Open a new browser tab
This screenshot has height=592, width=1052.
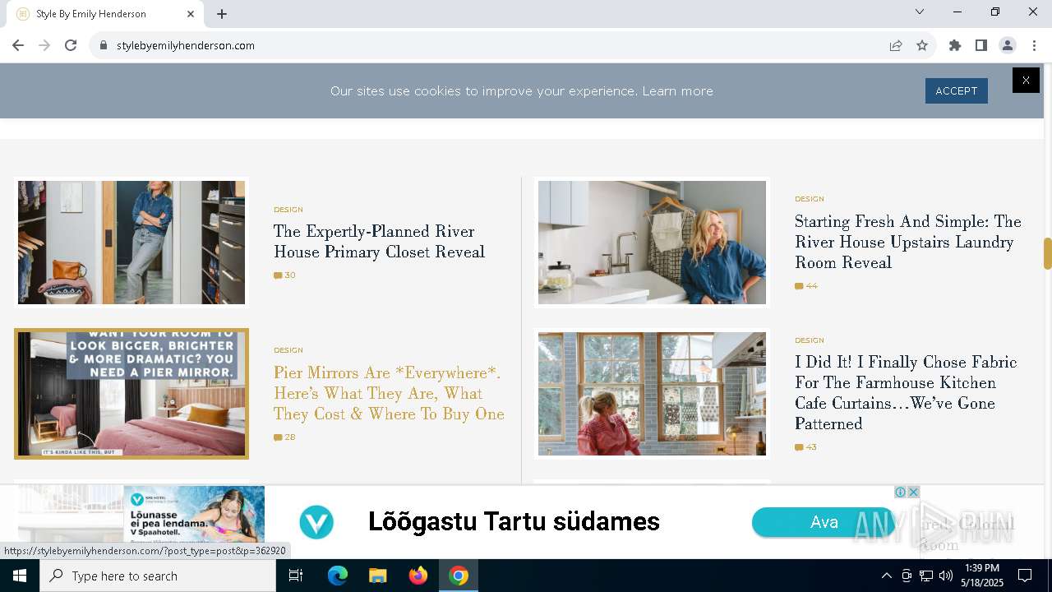[222, 14]
